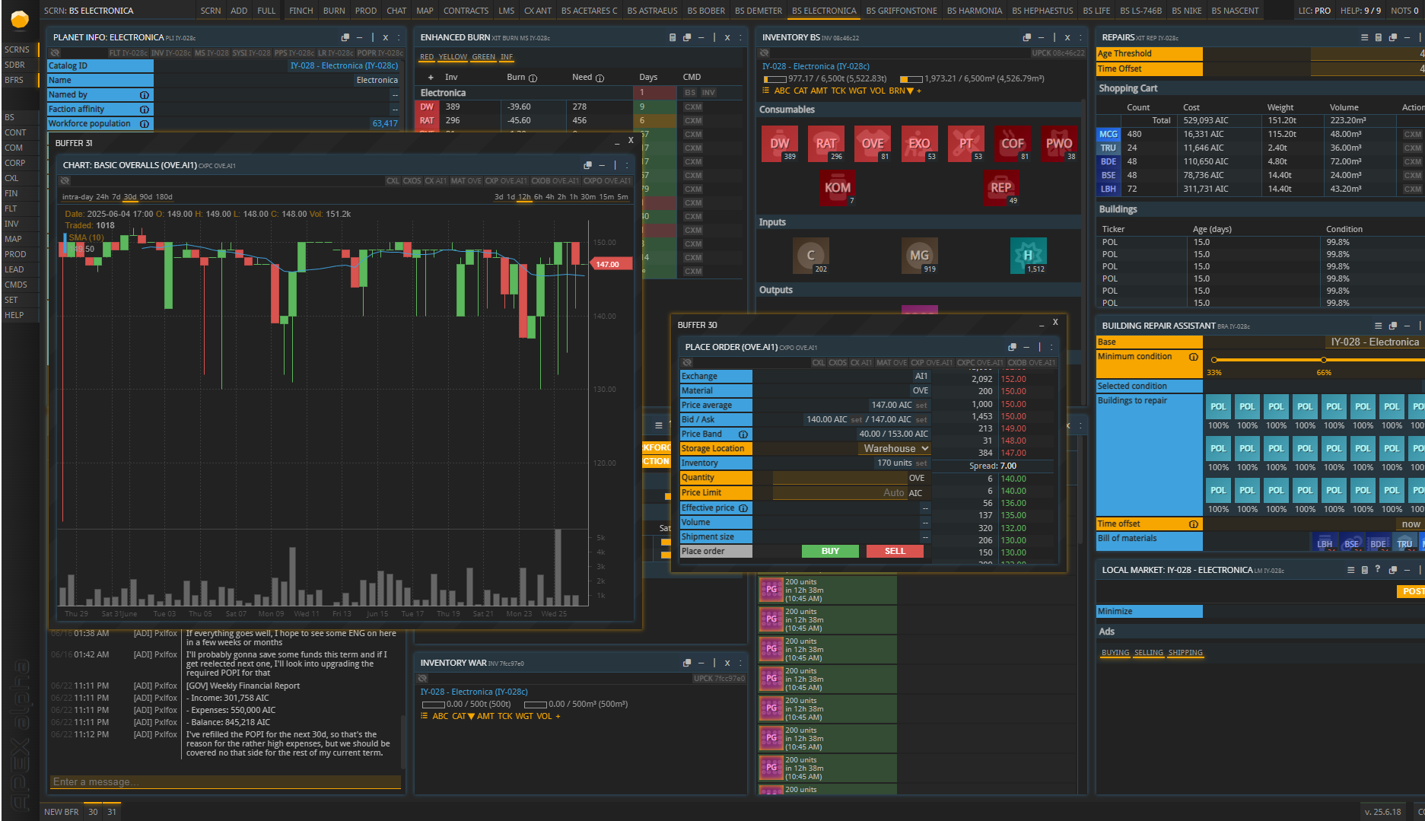This screenshot has width=1425, height=821.
Task: Expand all rows with plus in Enhanced Burn
Action: (x=431, y=78)
